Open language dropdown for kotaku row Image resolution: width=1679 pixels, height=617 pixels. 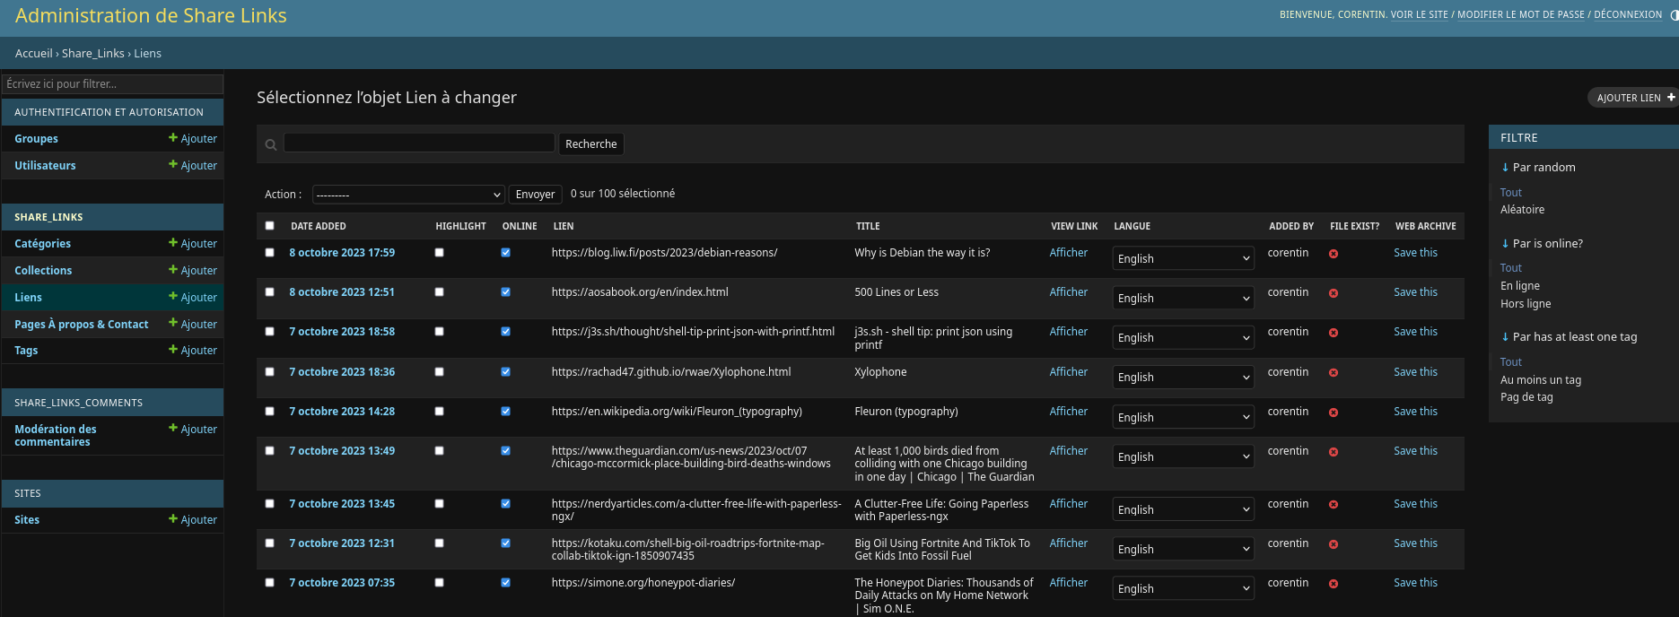pyautogui.click(x=1183, y=549)
